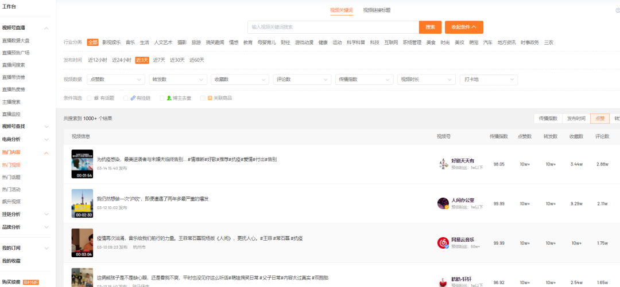
Task: Open 热门话题 in the sidebar
Action: 11,177
